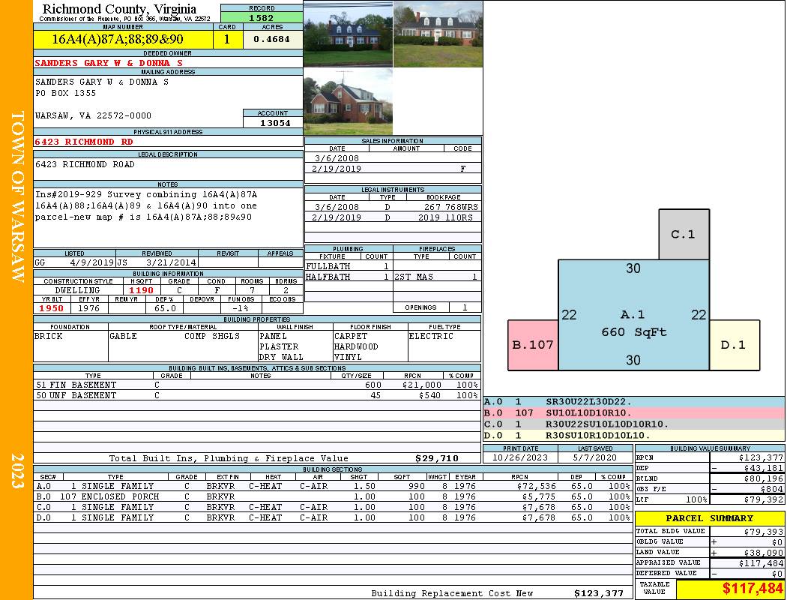Click land value $38,090
787x600 pixels.
[x=764, y=552]
